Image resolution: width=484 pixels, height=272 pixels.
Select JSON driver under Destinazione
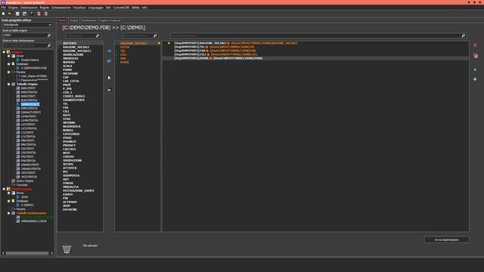tap(24, 197)
